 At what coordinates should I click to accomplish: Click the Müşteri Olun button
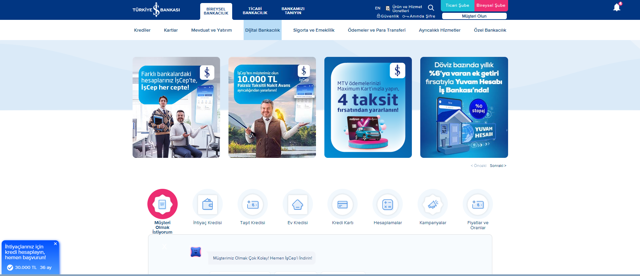tap(474, 16)
